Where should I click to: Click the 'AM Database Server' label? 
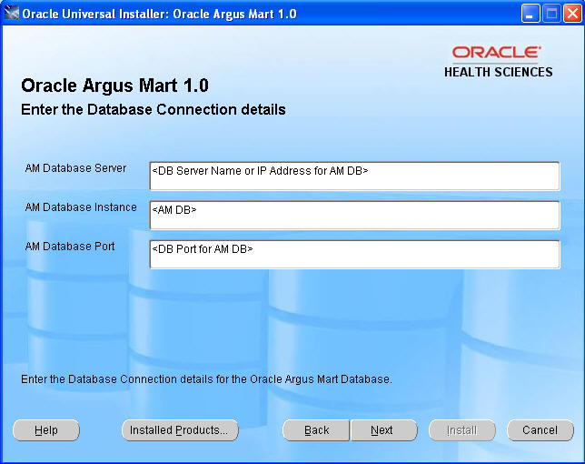(75, 168)
